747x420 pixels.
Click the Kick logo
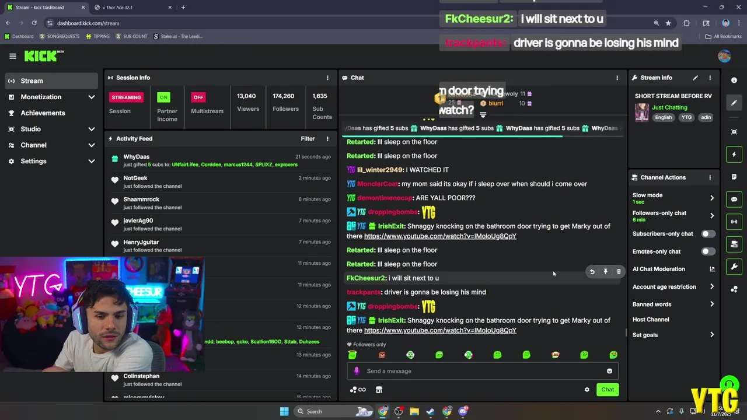click(44, 56)
